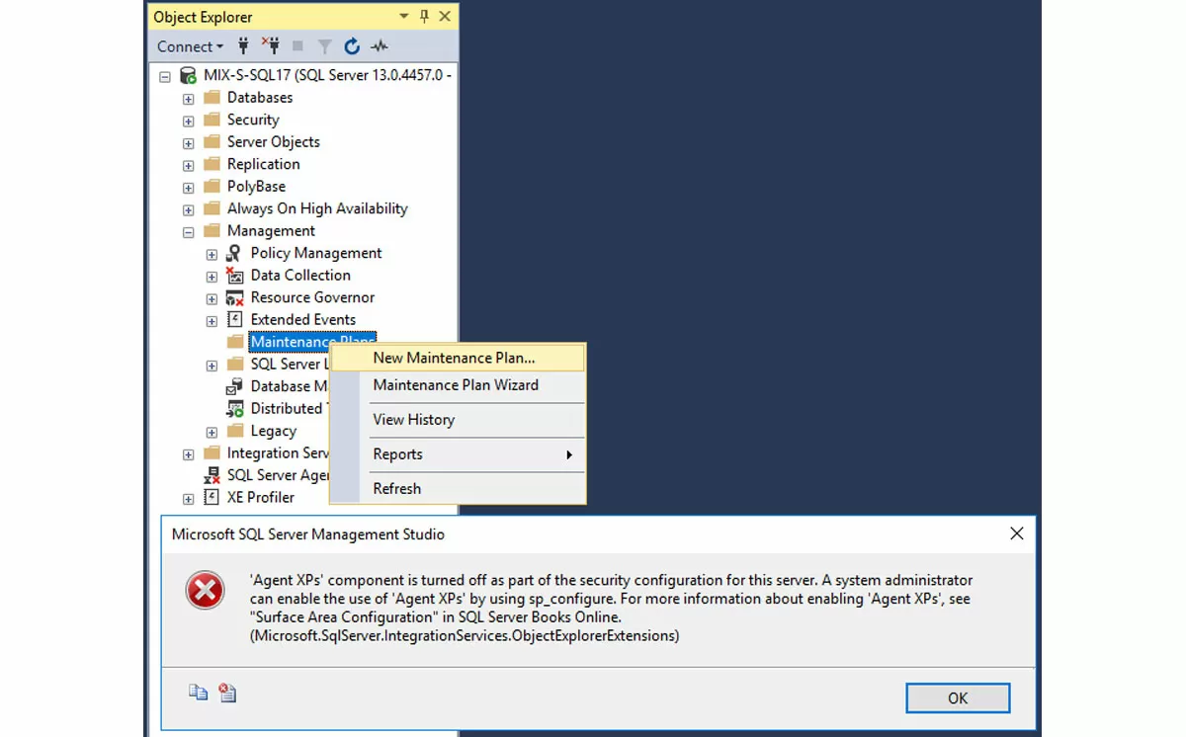Toggle auto-hide pin on Object Explorer

click(x=424, y=17)
